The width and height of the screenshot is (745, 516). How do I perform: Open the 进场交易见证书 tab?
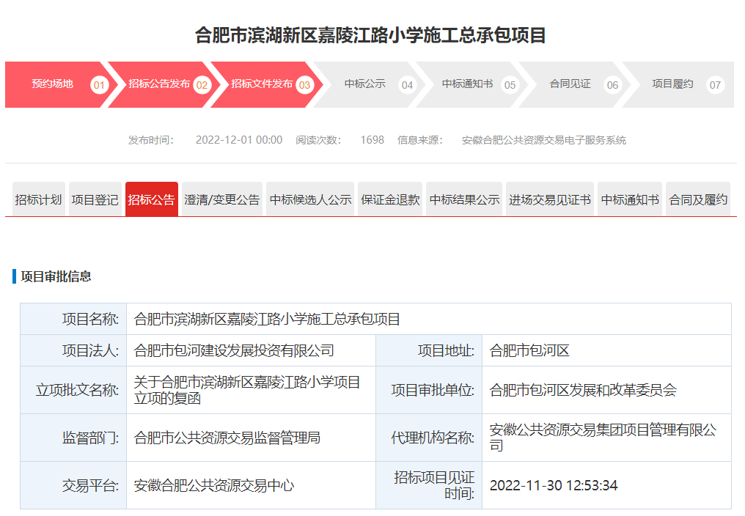[550, 199]
